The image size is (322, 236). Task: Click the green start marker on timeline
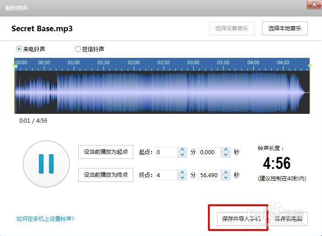[x=15, y=66]
